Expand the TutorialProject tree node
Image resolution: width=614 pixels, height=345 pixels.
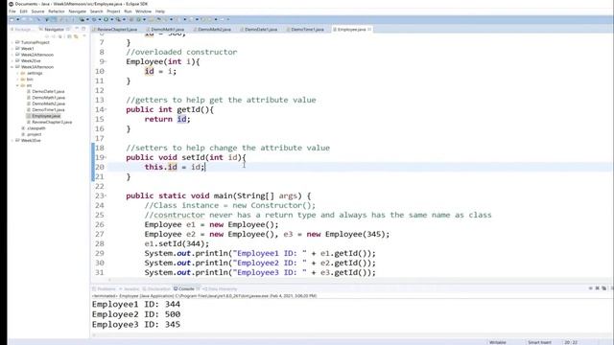click(x=12, y=42)
